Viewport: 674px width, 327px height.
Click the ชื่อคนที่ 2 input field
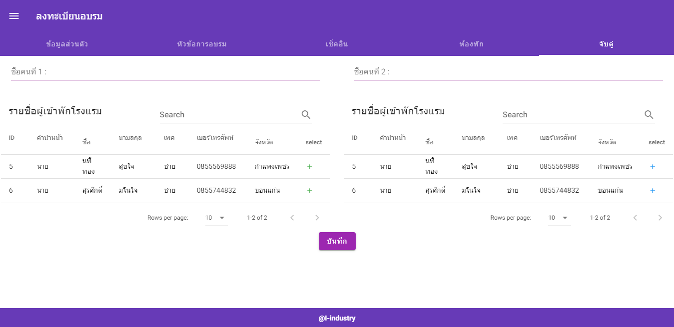click(x=508, y=71)
